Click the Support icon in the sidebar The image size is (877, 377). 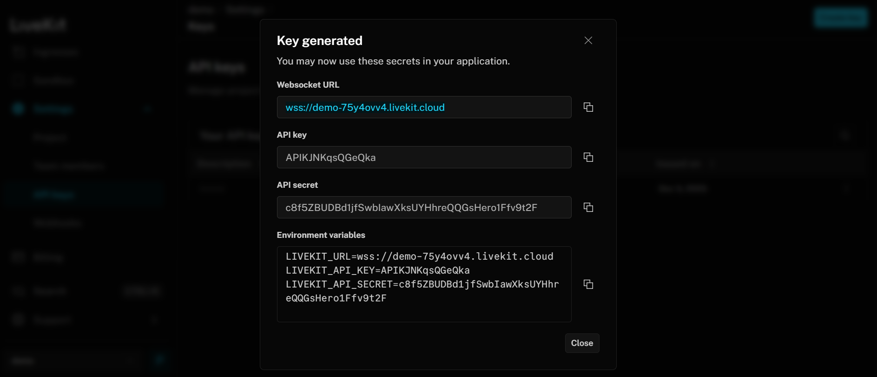[19, 319]
